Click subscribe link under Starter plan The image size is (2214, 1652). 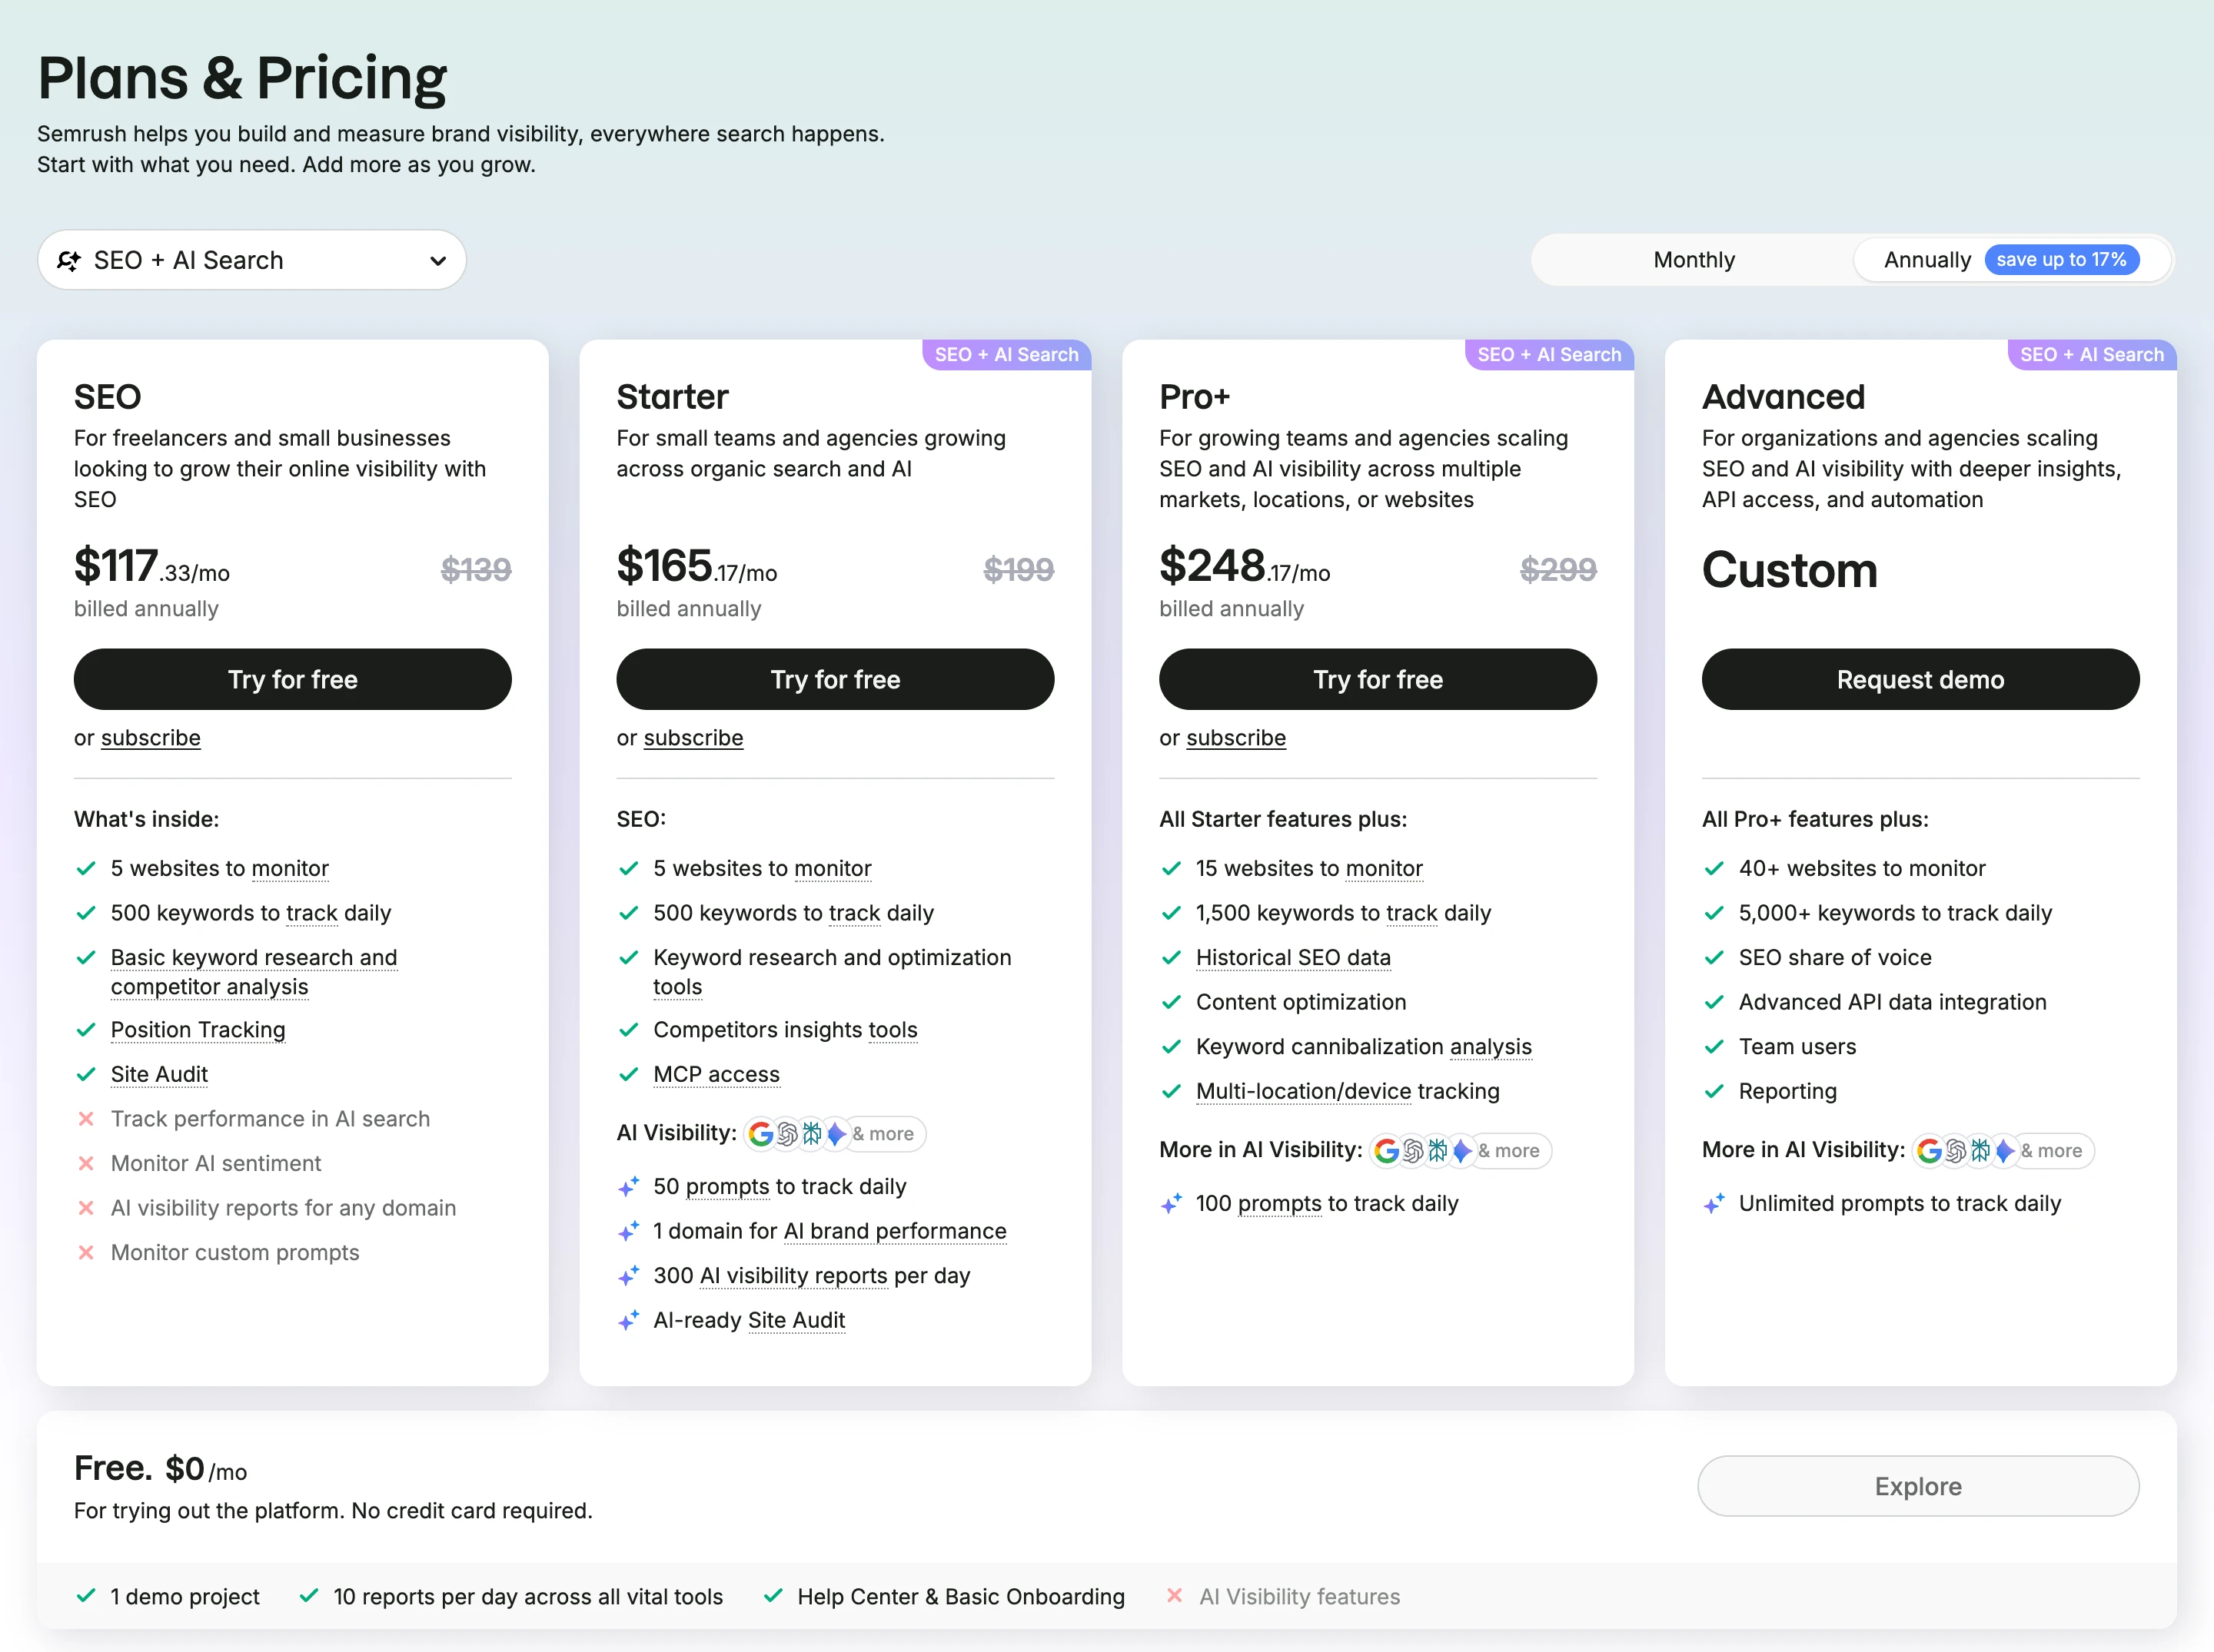(693, 738)
